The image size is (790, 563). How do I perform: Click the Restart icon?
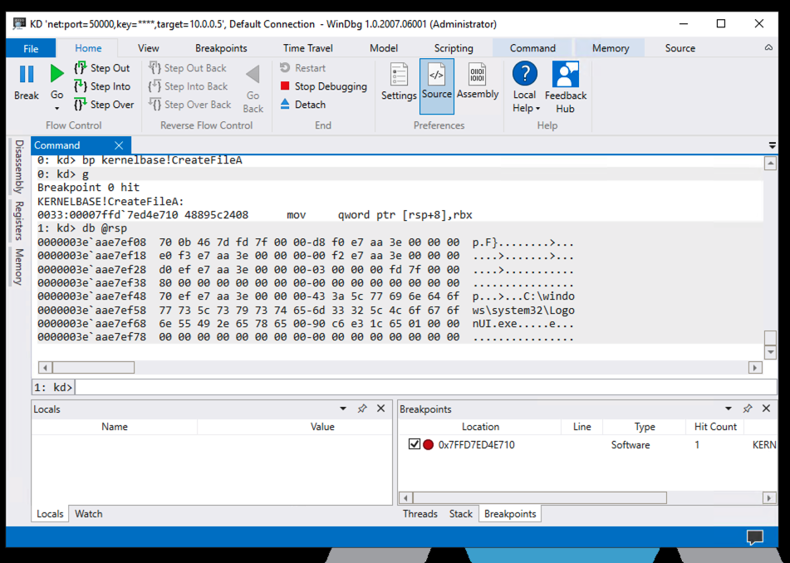pos(285,67)
